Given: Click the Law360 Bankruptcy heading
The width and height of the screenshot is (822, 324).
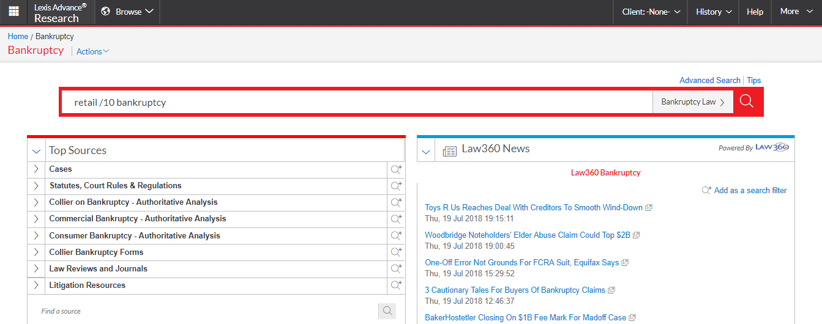Looking at the screenshot, I should pyautogui.click(x=605, y=173).
